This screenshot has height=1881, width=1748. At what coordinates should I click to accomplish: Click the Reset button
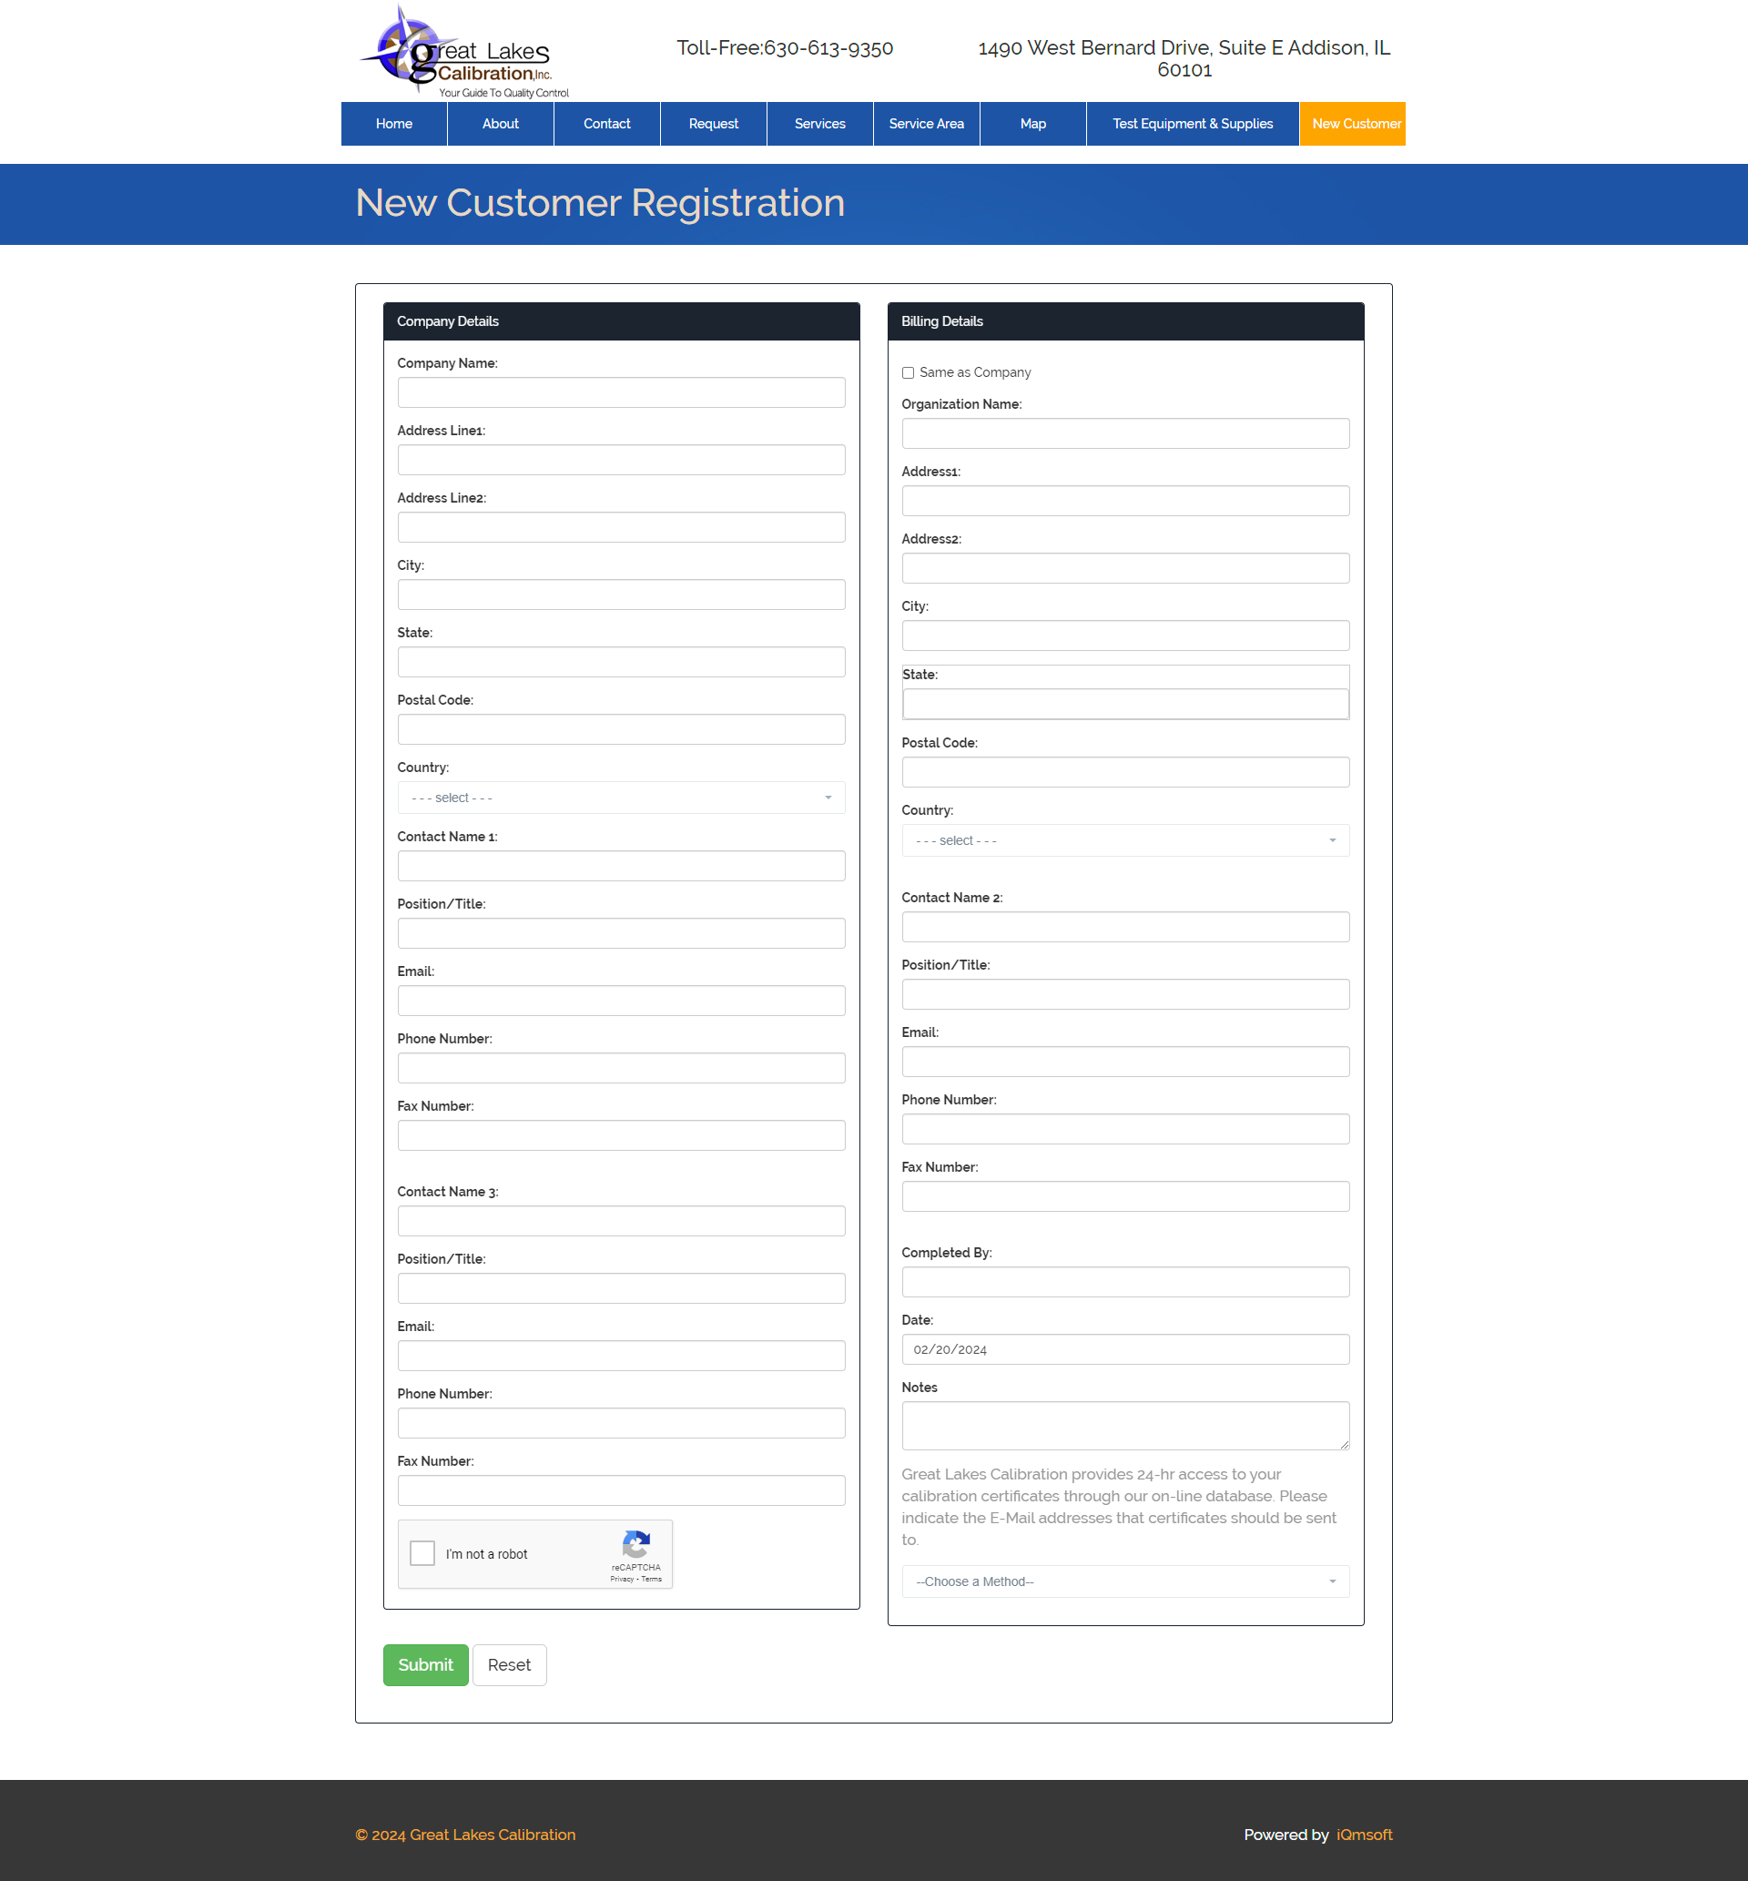pos(509,1664)
